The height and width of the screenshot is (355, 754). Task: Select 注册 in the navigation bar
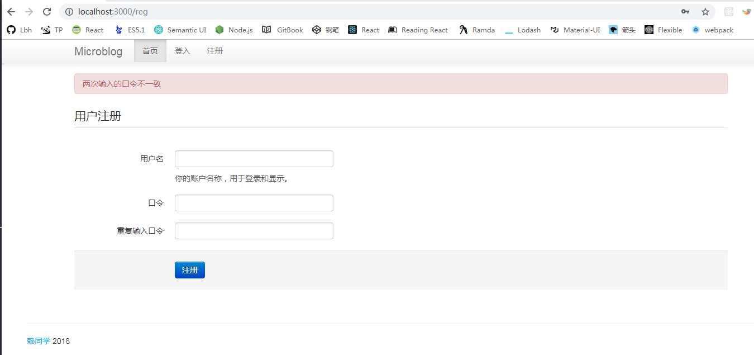point(215,51)
